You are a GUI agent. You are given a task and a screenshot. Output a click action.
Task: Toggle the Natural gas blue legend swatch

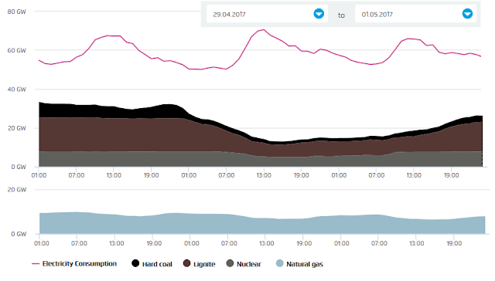[x=280, y=263]
